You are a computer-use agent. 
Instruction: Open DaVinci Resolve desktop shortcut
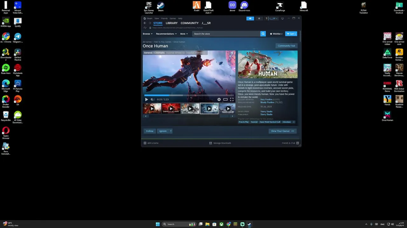pyautogui.click(x=17, y=55)
